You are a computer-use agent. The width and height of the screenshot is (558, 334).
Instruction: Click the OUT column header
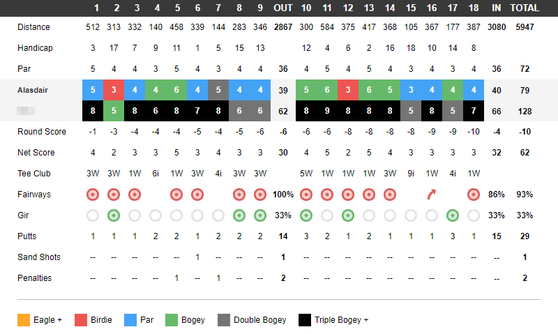coord(283,8)
